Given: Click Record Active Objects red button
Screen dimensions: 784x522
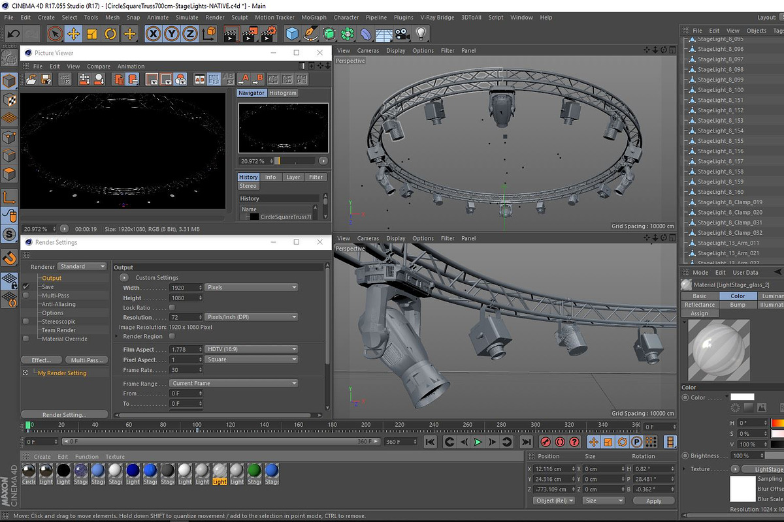Looking at the screenshot, I should point(546,442).
